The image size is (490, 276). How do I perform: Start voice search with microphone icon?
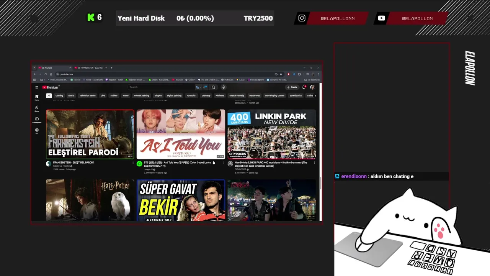tap(224, 87)
